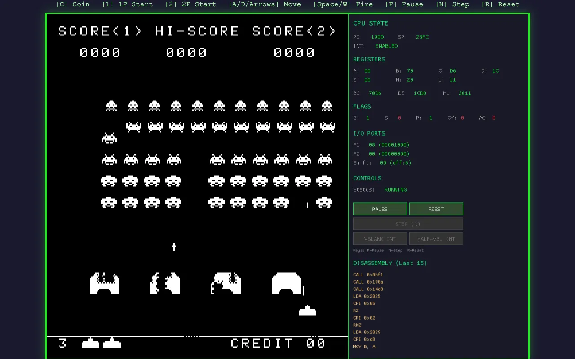Screen dimensions: 575x359
Task: Click the leftmost damaged shield bunker
Action: 105,284
